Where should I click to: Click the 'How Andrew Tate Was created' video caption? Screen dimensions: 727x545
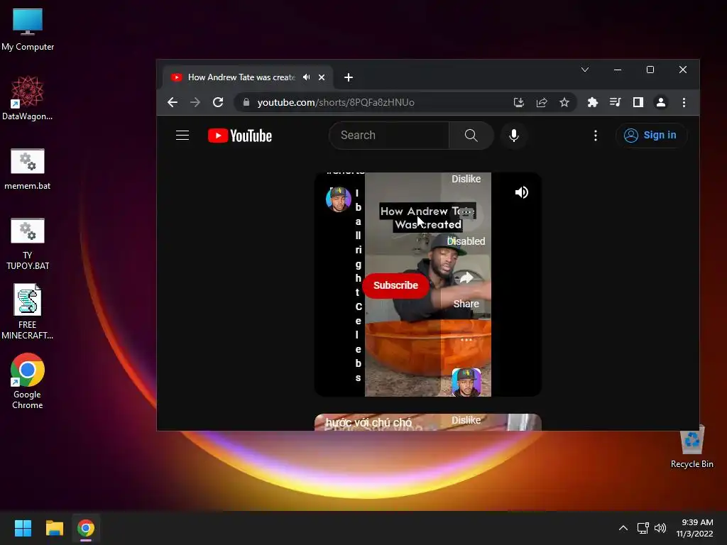[x=427, y=218]
